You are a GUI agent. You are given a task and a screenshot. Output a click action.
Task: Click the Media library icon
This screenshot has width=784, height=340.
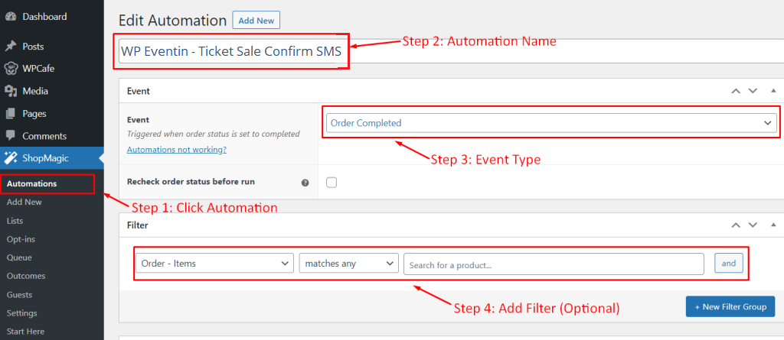click(x=10, y=91)
